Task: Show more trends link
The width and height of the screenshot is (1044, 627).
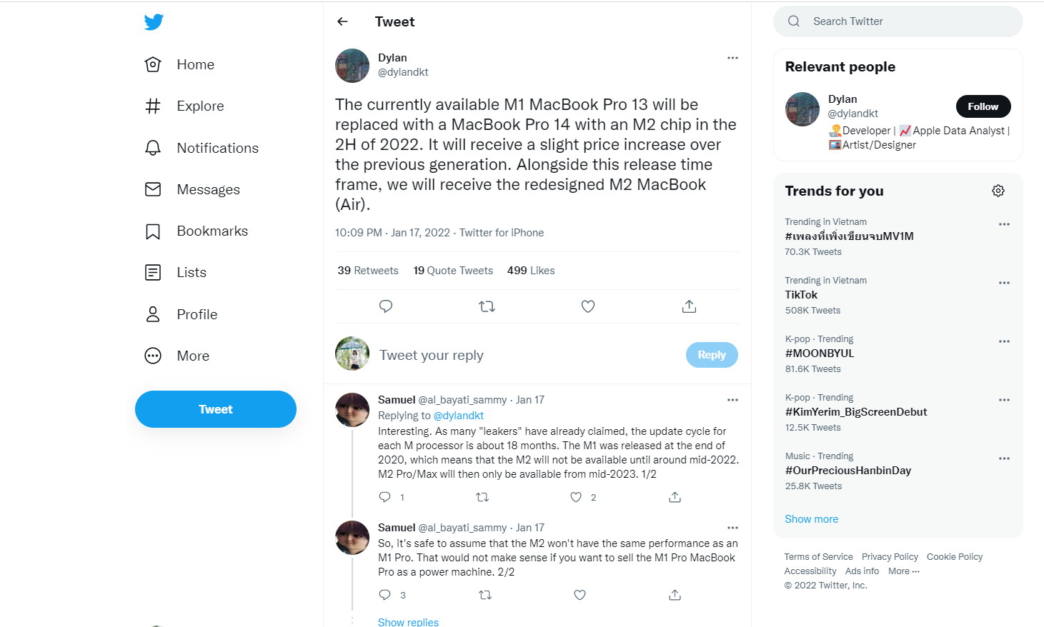Action: (812, 519)
